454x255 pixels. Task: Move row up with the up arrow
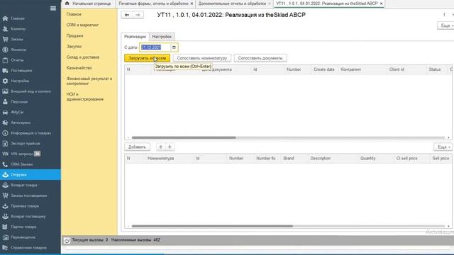(x=161, y=147)
